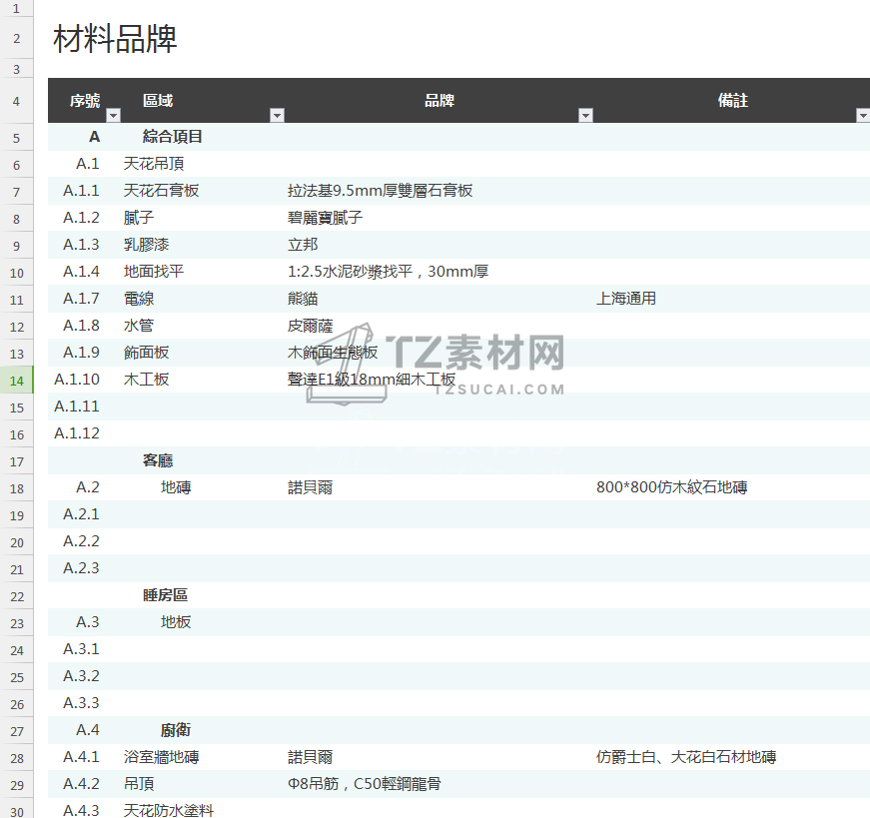Click the 吊頂 cell in row A.4.2
Viewport: 870px width, 818px height.
pyautogui.click(x=139, y=784)
